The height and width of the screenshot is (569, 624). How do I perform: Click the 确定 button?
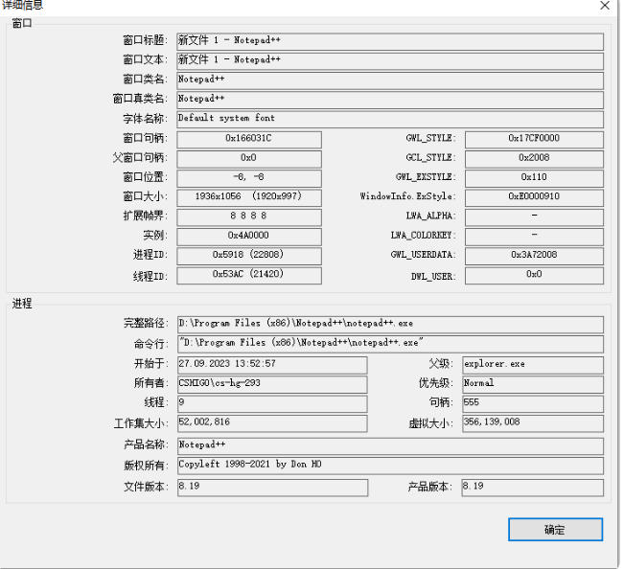pyautogui.click(x=555, y=530)
